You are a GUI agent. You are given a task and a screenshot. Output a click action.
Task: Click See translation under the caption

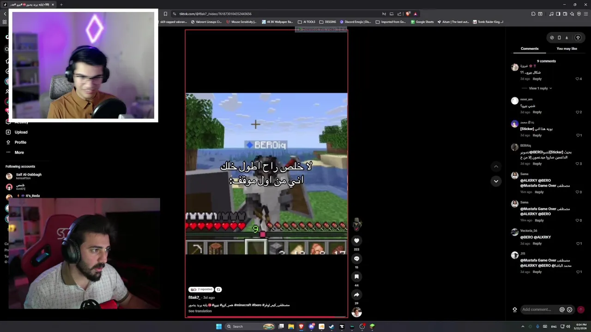200,311
